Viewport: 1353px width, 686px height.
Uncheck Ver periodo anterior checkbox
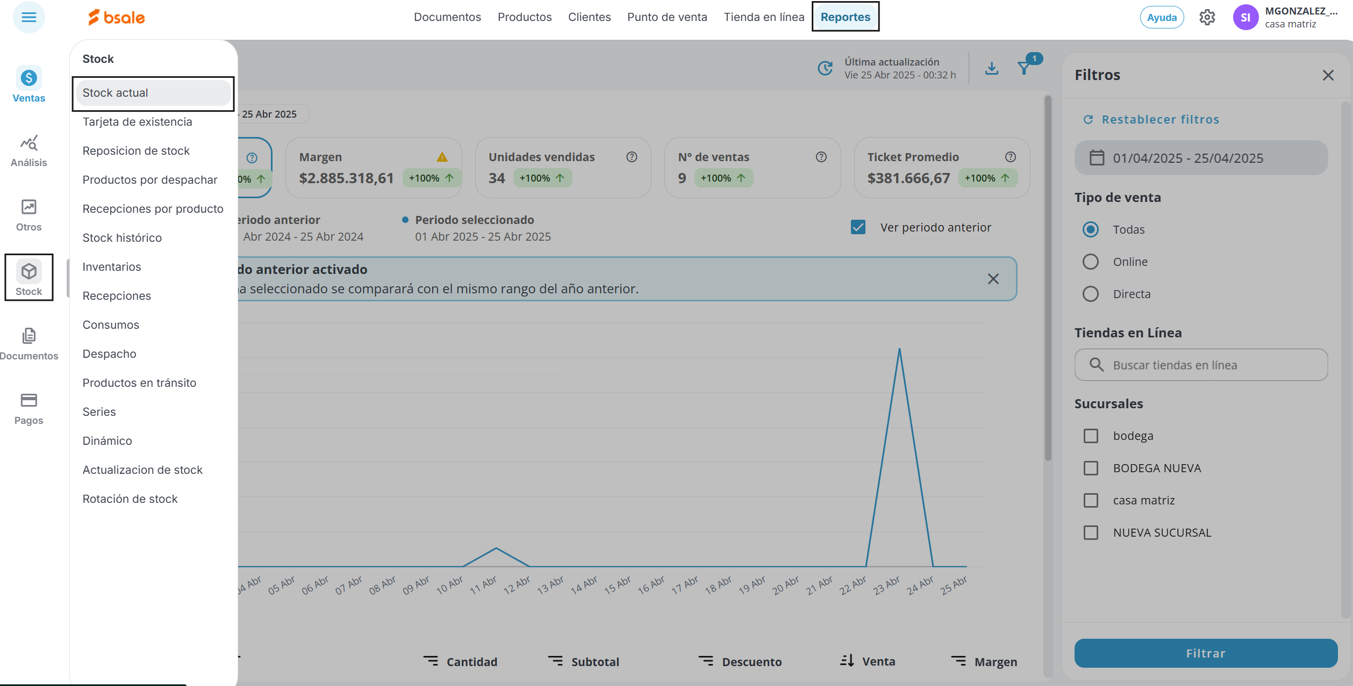tap(858, 227)
